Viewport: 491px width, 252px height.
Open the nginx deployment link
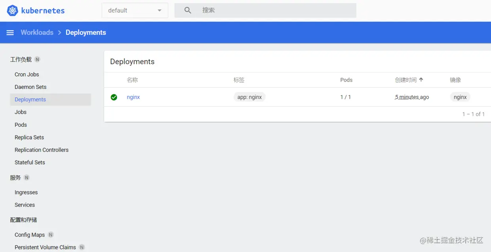[133, 97]
